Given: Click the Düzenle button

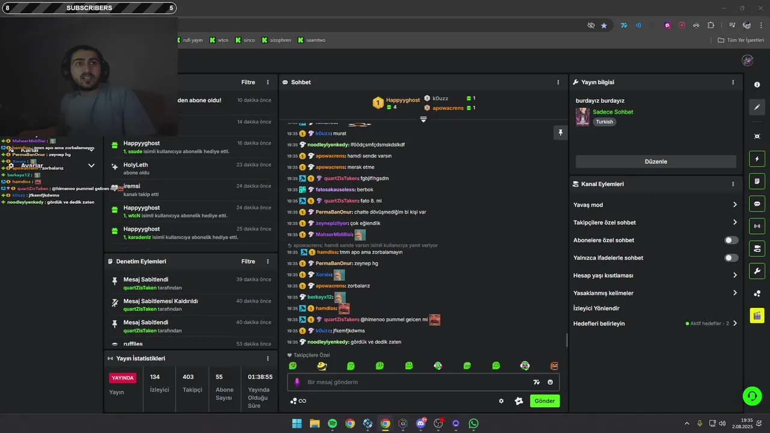Looking at the screenshot, I should (656, 161).
